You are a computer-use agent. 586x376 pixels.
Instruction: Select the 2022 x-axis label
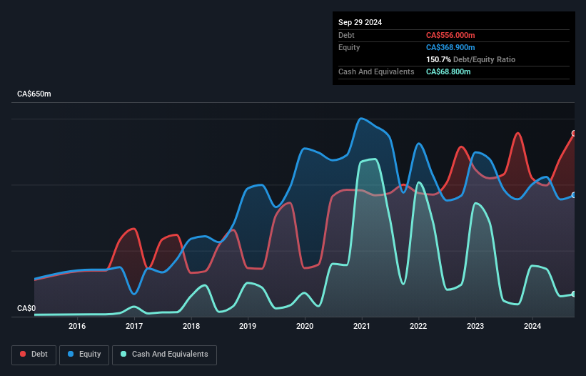[418, 326]
